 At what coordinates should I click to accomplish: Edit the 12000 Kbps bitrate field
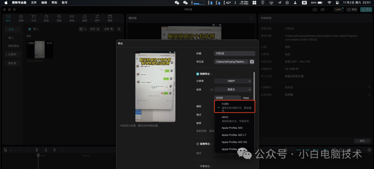tap(228, 98)
